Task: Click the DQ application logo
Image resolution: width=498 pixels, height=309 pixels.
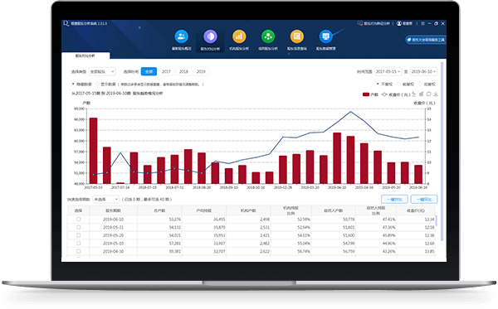Action: [x=66, y=23]
